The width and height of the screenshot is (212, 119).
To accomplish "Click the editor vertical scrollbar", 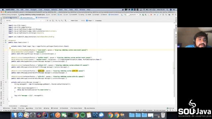I will 174,63.
